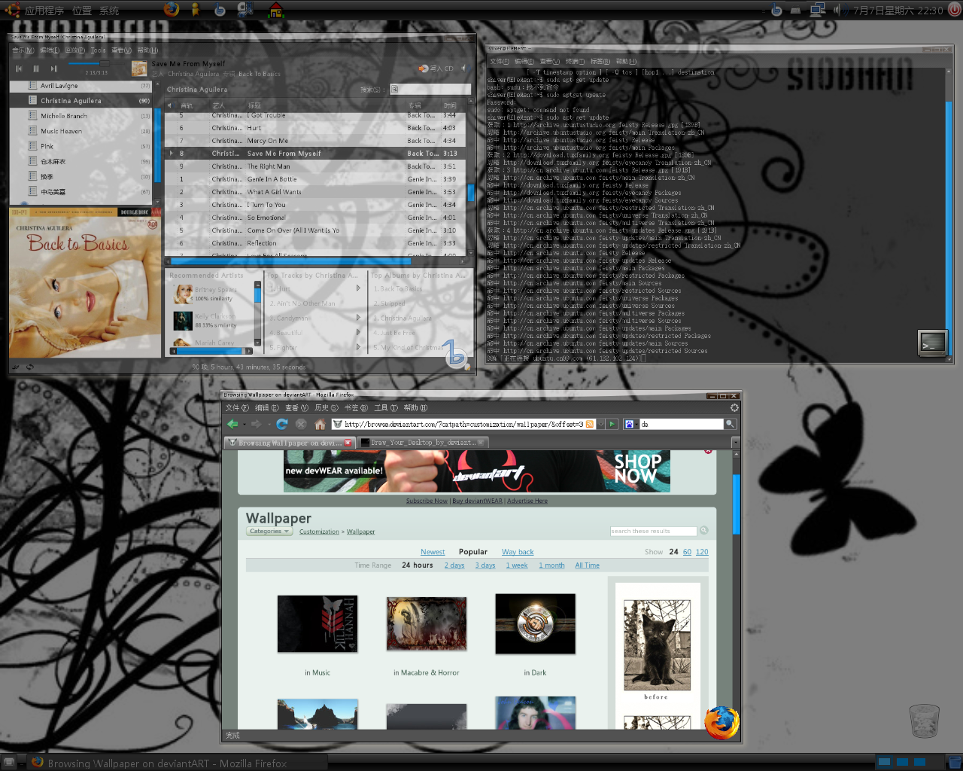Expand Candyman in Top Tracks list
963x771 pixels.
click(358, 318)
